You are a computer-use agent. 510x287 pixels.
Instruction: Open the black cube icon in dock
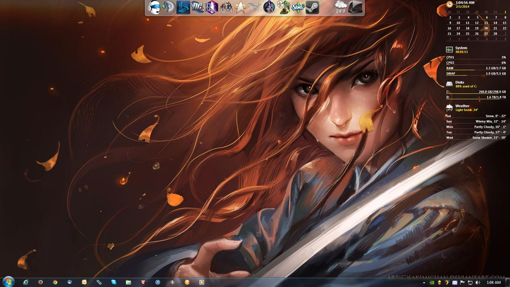(355, 7)
